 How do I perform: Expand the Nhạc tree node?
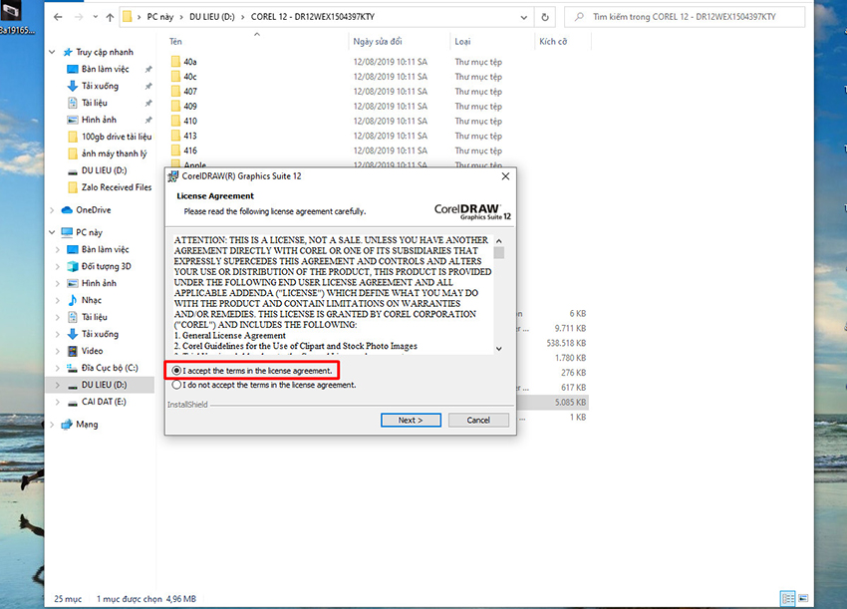57,300
